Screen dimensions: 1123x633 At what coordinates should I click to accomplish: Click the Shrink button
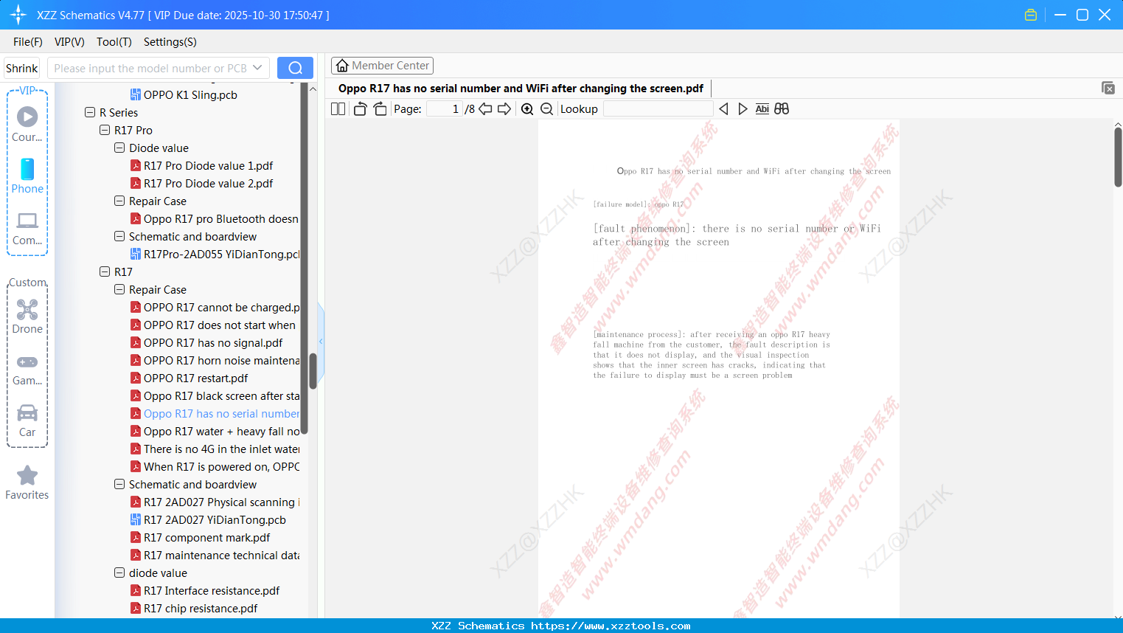(x=22, y=69)
